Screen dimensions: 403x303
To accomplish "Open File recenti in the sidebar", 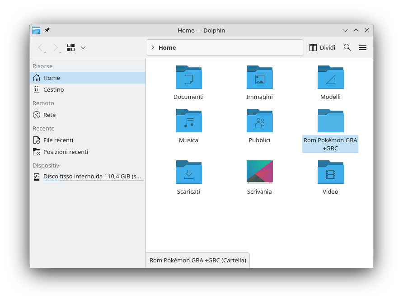I will pos(58,140).
